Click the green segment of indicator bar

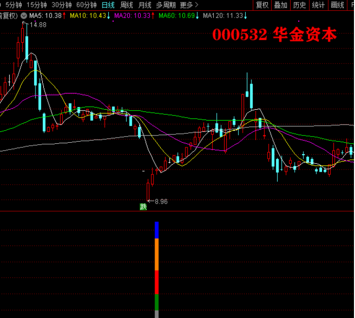(157, 302)
